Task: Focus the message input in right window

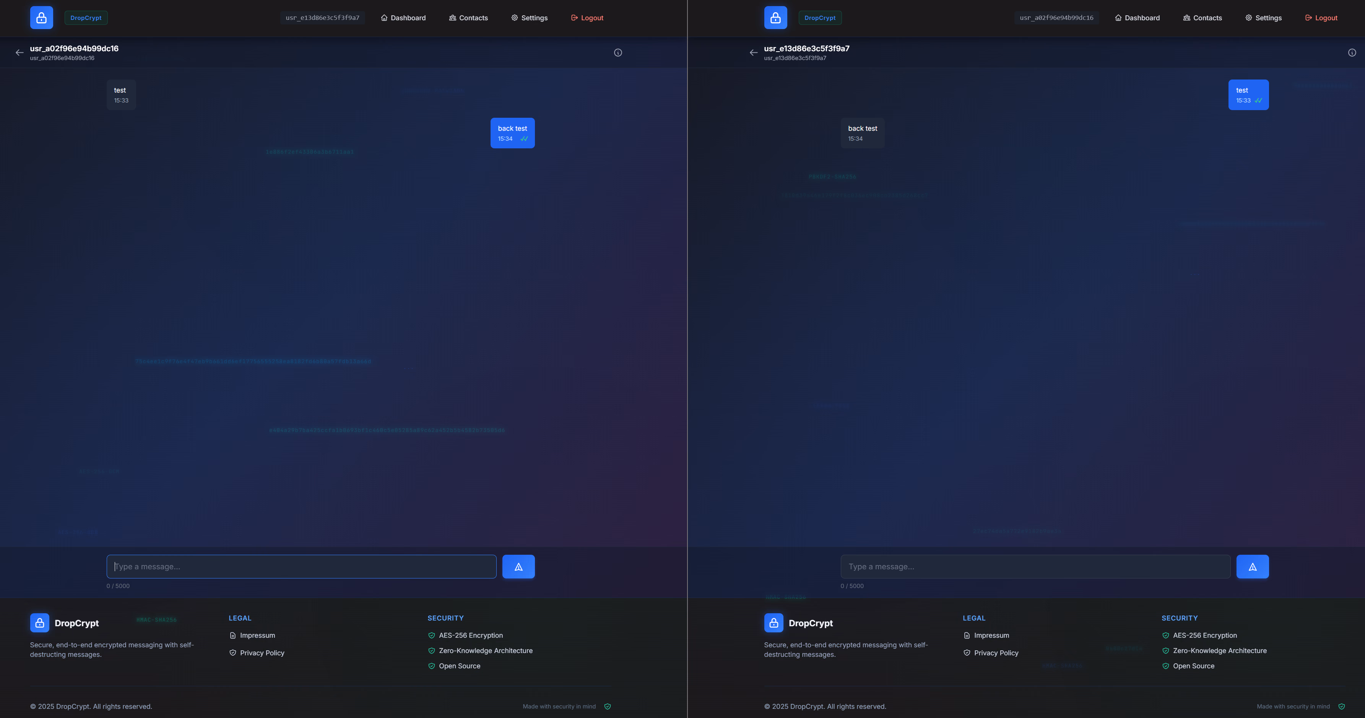Action: coord(1035,567)
